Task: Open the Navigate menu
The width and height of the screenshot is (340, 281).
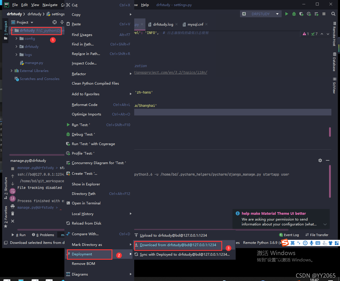Action: coord(50,5)
